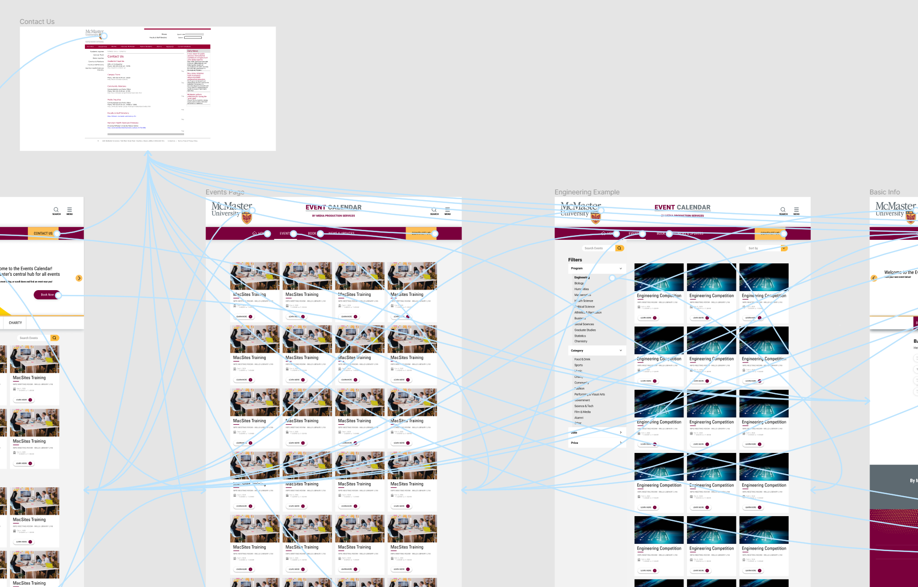Expand the Date filter section arrow
This screenshot has height=587, width=918.
621,432
